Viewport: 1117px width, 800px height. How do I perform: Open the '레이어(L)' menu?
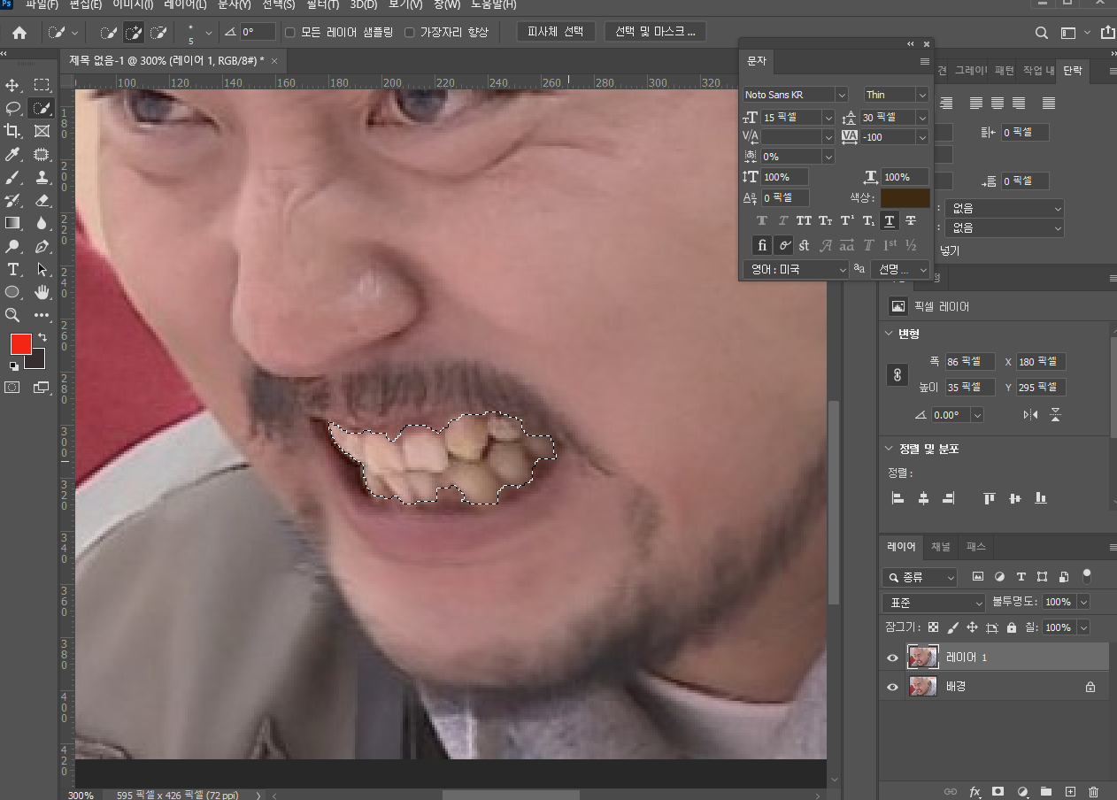coord(183,4)
